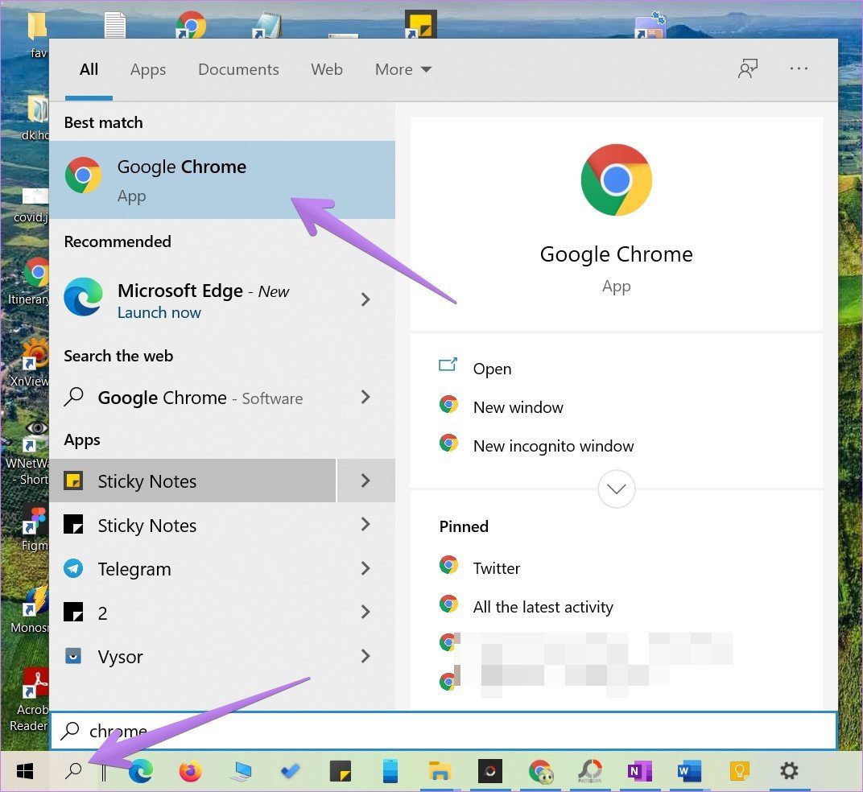Open the three-dots options menu
The image size is (863, 792).
click(x=799, y=68)
